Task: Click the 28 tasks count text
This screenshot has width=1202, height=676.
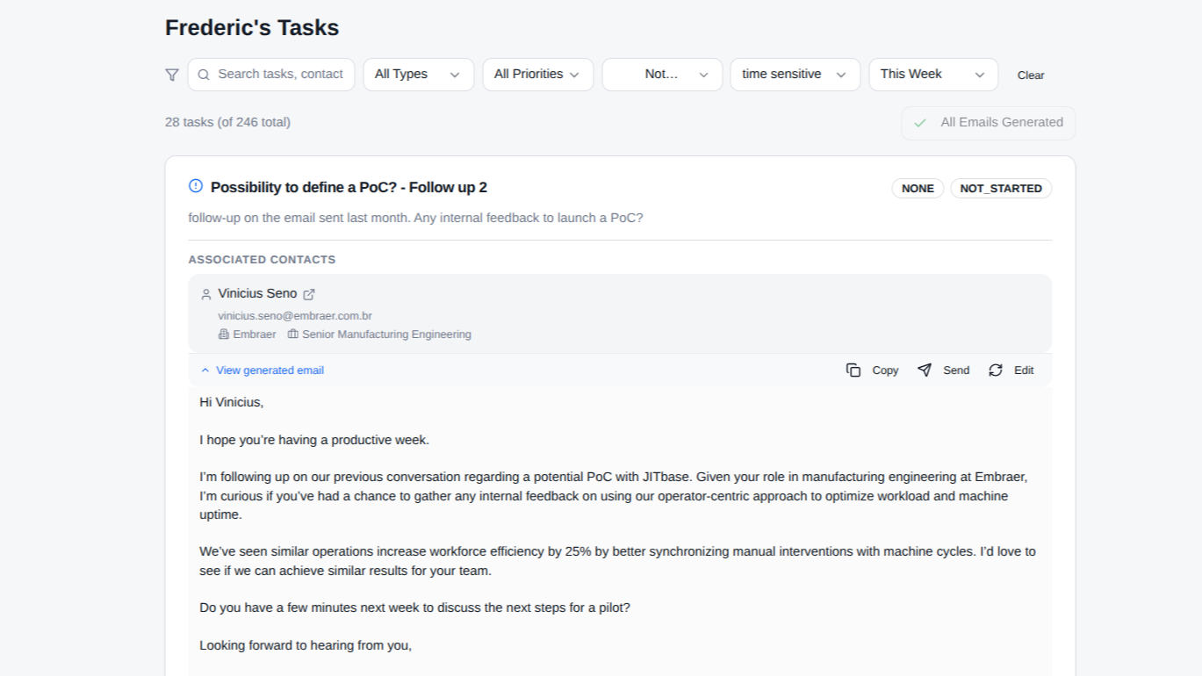Action: tap(227, 122)
